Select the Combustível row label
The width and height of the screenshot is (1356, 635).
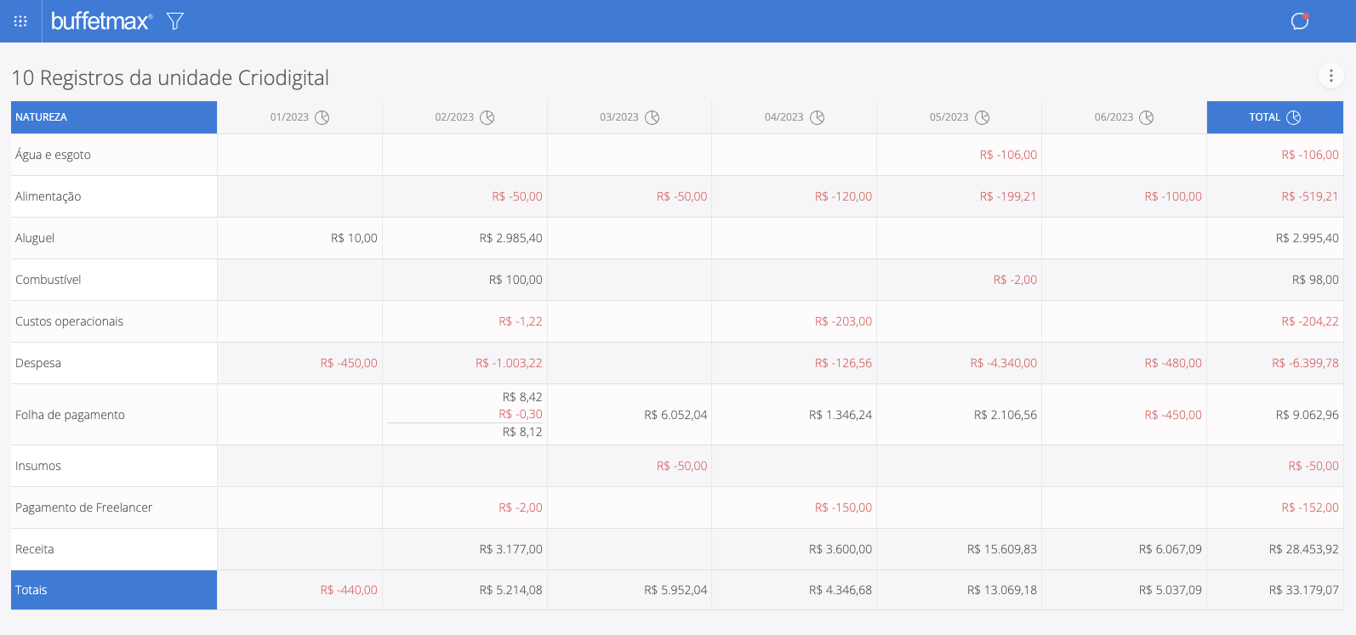point(48,280)
